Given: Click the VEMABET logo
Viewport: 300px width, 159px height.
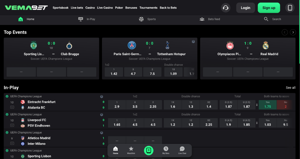Looking at the screenshot, I should coord(26,8).
